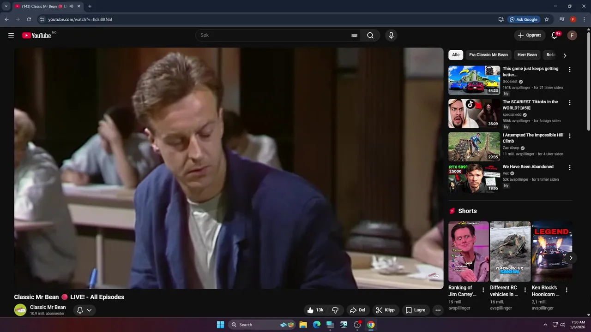This screenshot has height=332, width=591.
Task: Open subscription notification bell dropdown
Action: click(x=84, y=310)
